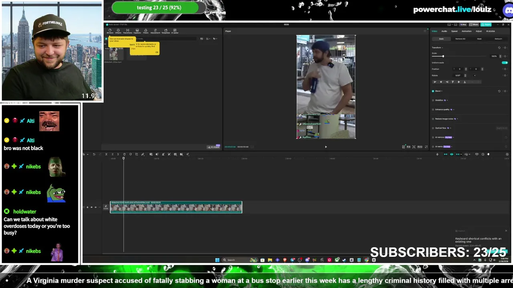
Task: Select the video clip on the timeline
Action: (176, 207)
